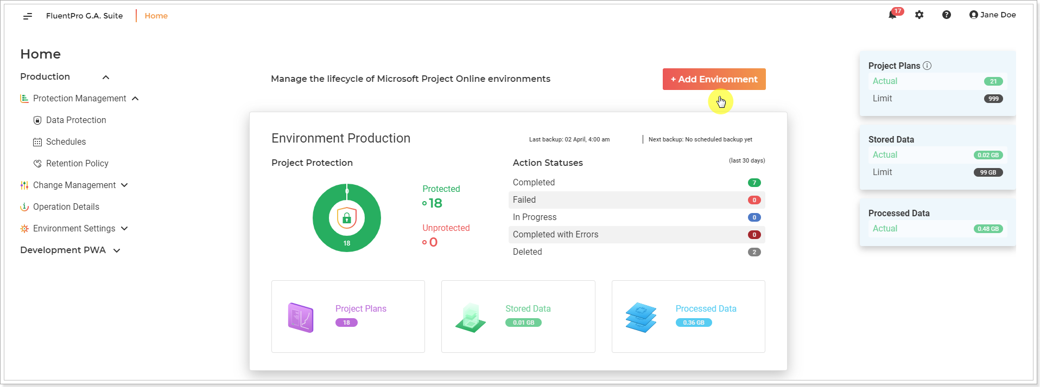Click the Stored Data Limit 99 GB badge

[988, 172]
